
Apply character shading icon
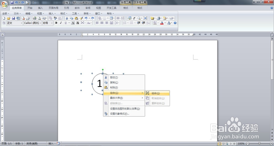[78, 23]
